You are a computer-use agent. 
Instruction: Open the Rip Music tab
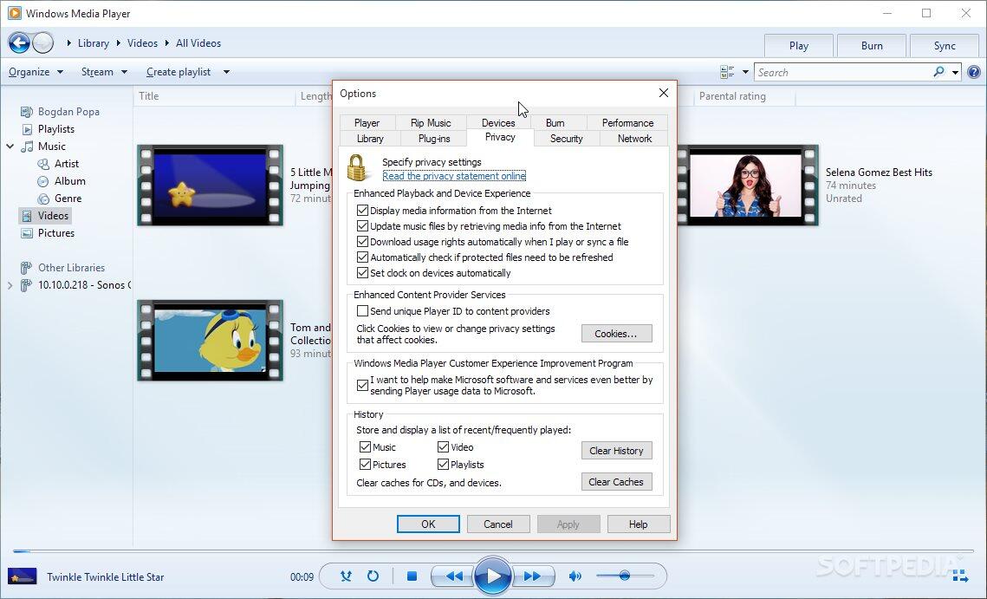pyautogui.click(x=431, y=123)
